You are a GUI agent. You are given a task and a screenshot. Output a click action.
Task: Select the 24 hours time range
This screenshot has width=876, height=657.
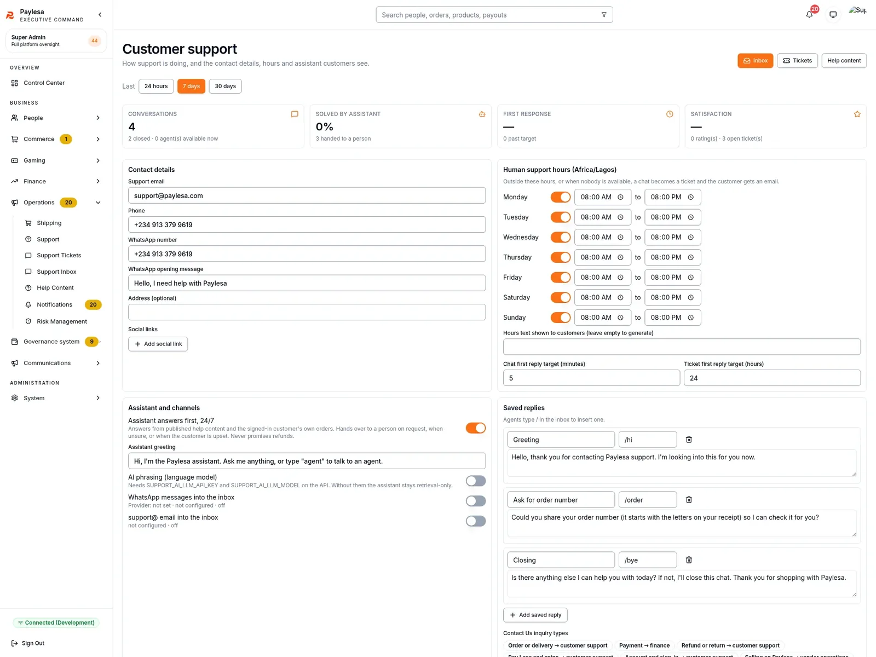point(156,87)
